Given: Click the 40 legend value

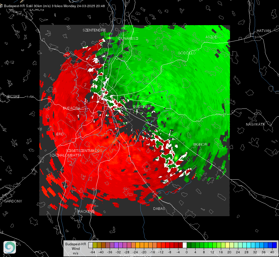Looking at the screenshot, I should click(x=272, y=252).
